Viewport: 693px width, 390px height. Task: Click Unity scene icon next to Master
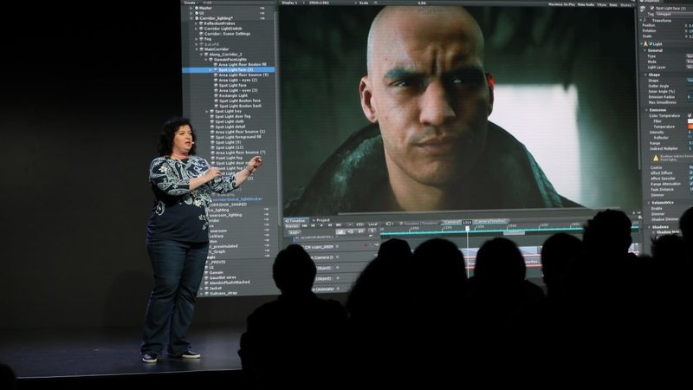click(197, 8)
